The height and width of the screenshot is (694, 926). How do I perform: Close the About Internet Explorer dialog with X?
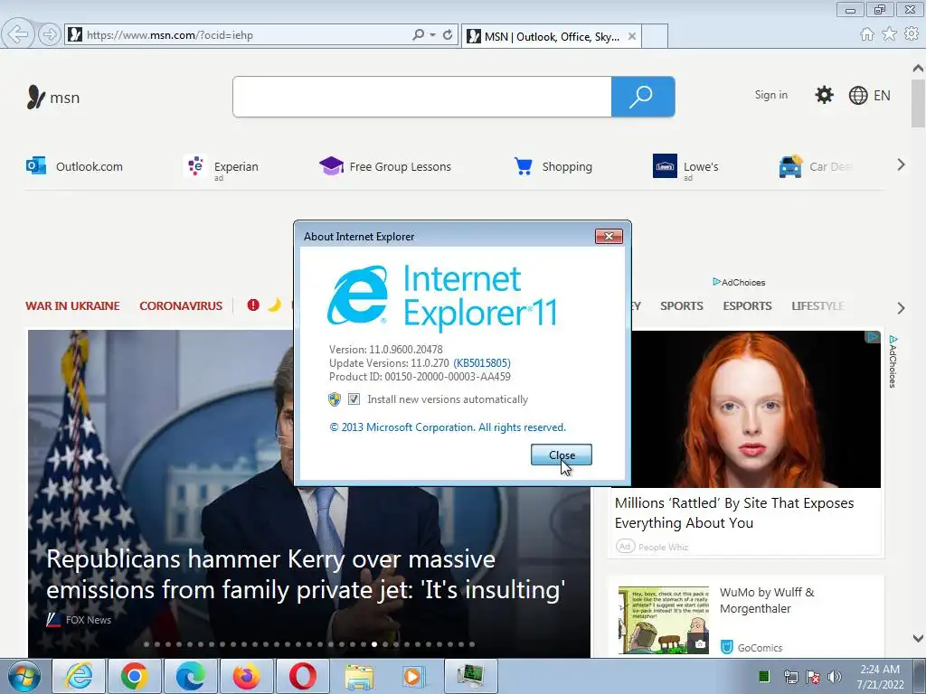click(x=609, y=237)
